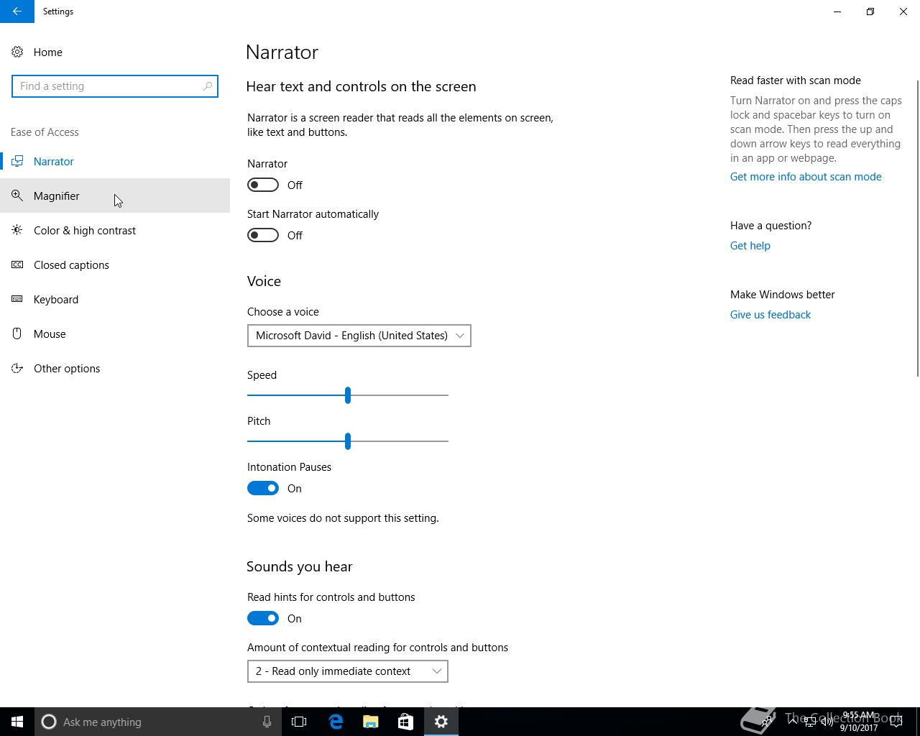Click the 'Ease of Access' heading

tap(45, 132)
